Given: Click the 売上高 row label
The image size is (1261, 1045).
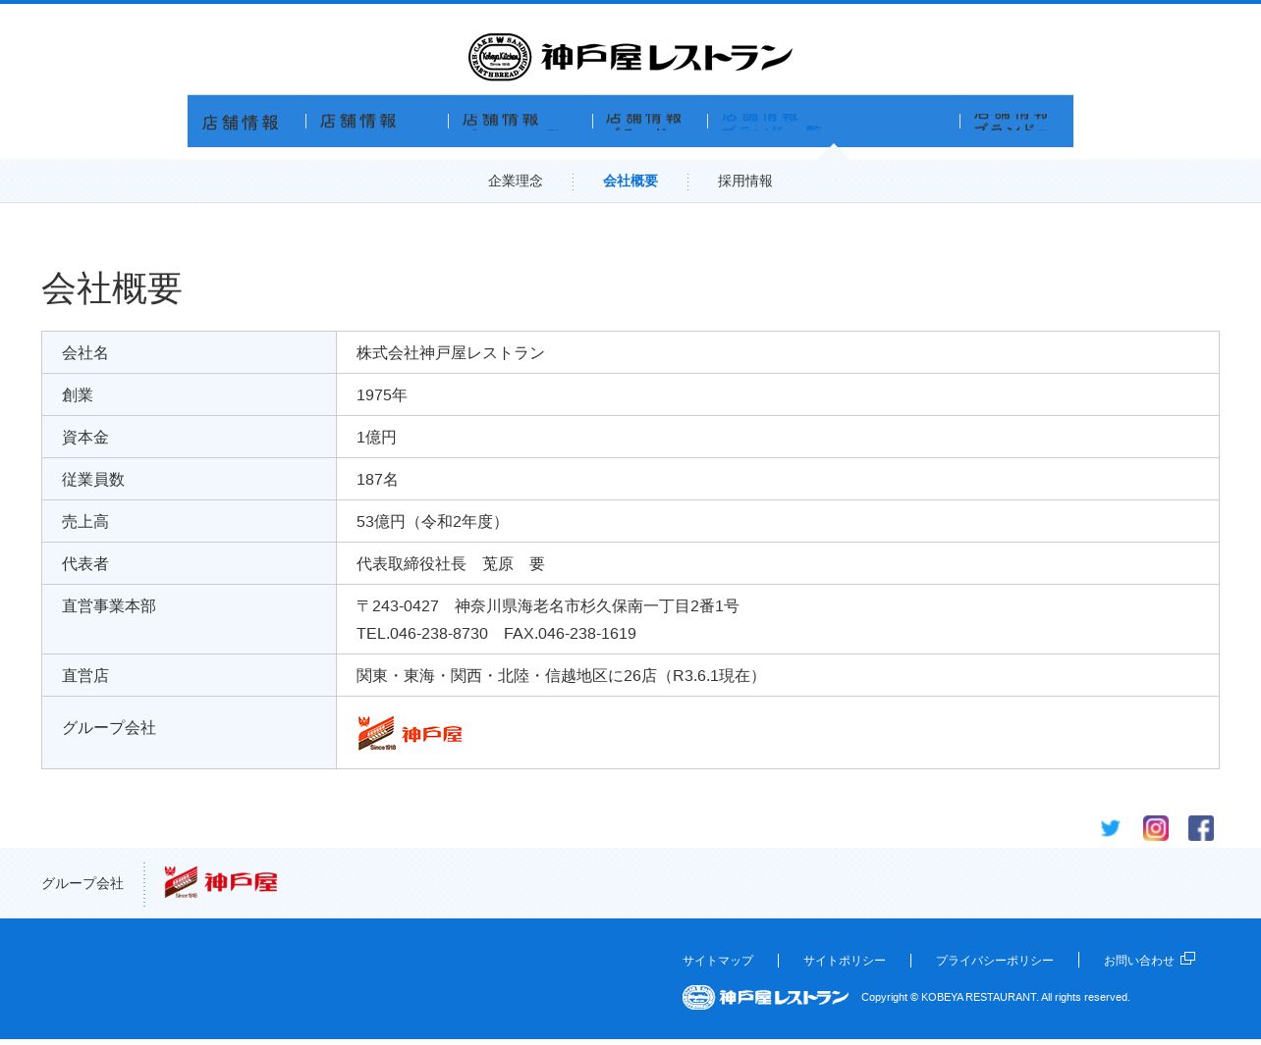Looking at the screenshot, I should click(85, 522).
